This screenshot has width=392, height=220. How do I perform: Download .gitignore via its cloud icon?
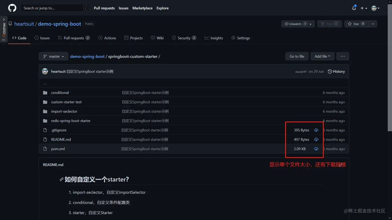(316, 130)
